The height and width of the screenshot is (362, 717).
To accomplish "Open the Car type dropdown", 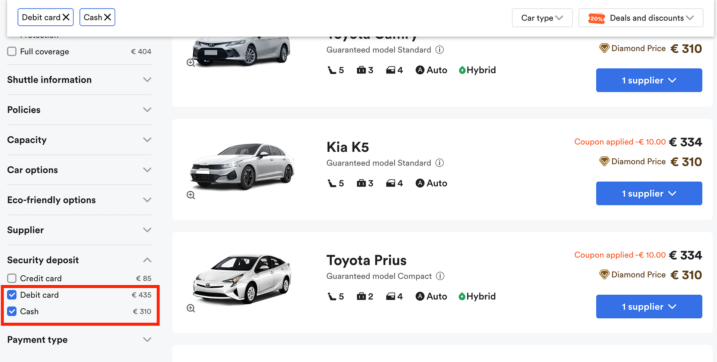I will click(542, 18).
